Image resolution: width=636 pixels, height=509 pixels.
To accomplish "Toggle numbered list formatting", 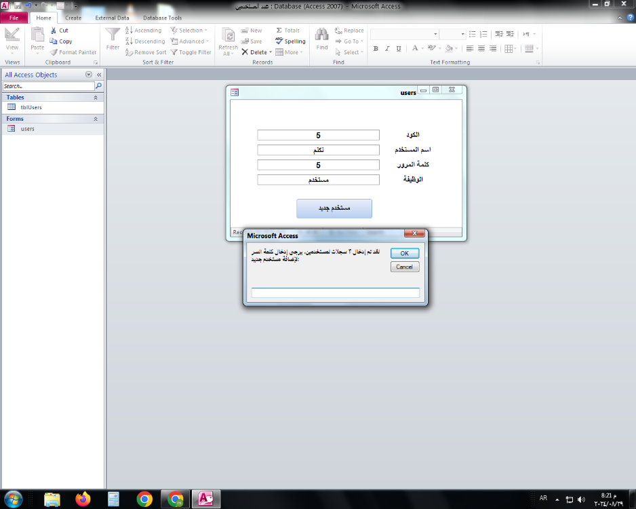I will pyautogui.click(x=483, y=34).
